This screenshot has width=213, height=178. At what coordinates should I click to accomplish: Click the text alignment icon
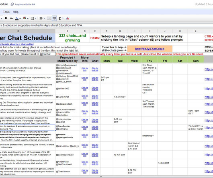[x=41, y=18]
